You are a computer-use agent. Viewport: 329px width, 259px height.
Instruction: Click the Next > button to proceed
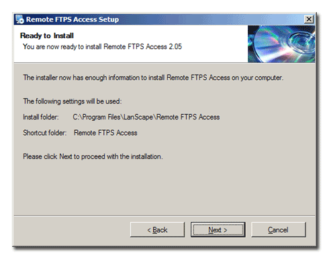(218, 229)
